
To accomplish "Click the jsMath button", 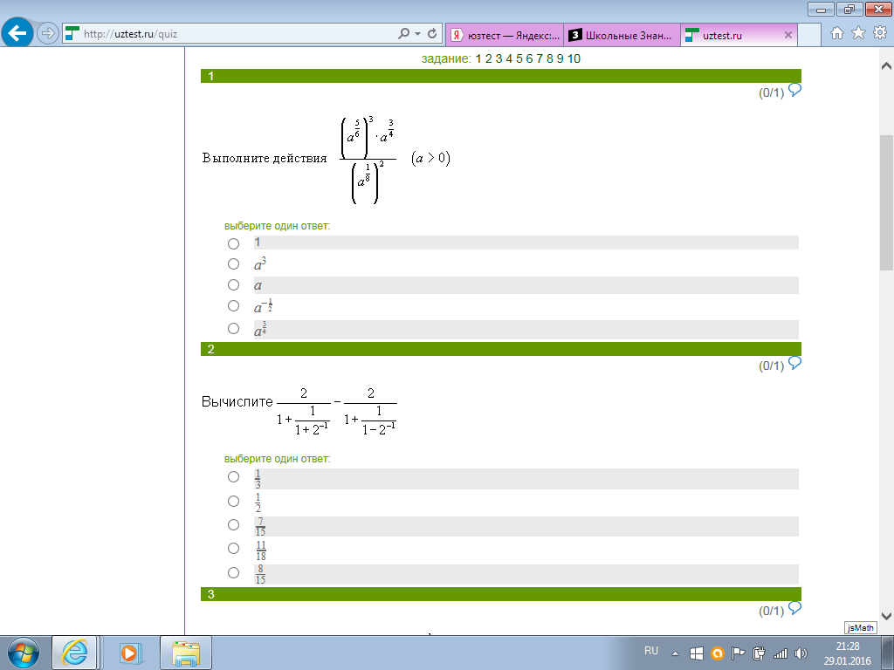I will coord(860,627).
